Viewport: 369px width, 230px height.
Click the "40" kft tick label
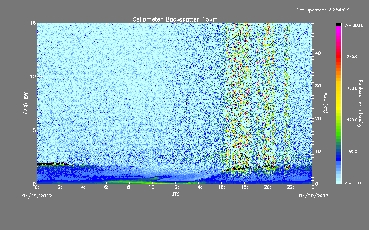tap(318, 53)
